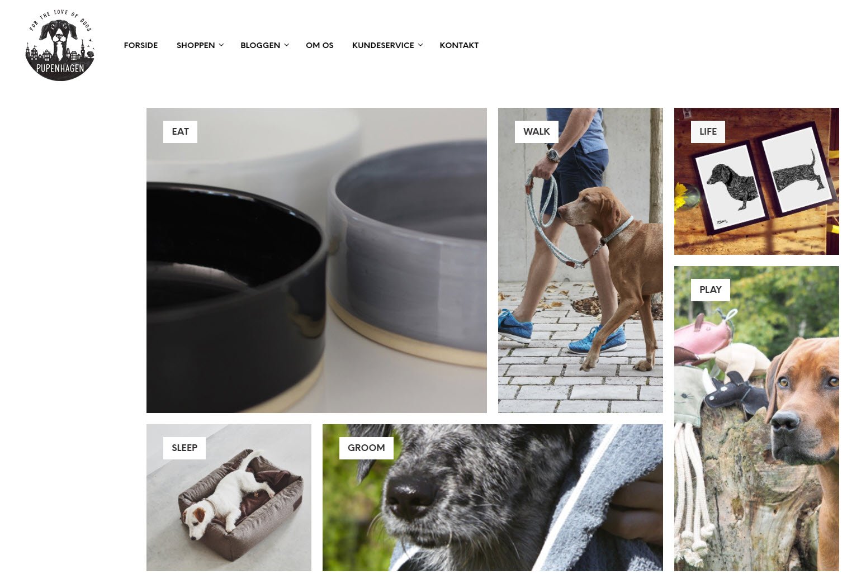This screenshot has width=847, height=574.
Task: Click the LIFE category label
Action: [708, 132]
